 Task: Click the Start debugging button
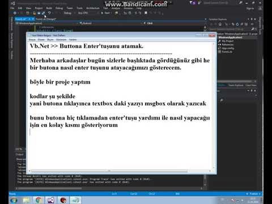click(105, 13)
